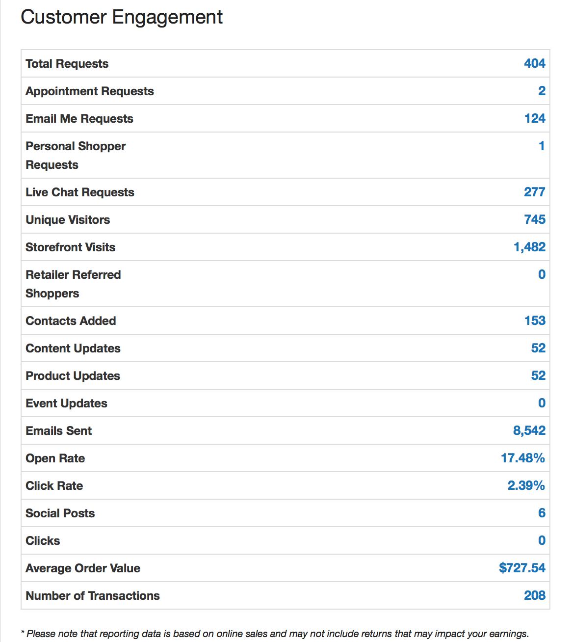This screenshot has height=642, width=572.
Task: Open Contacts Added value 153
Action: [x=534, y=321]
